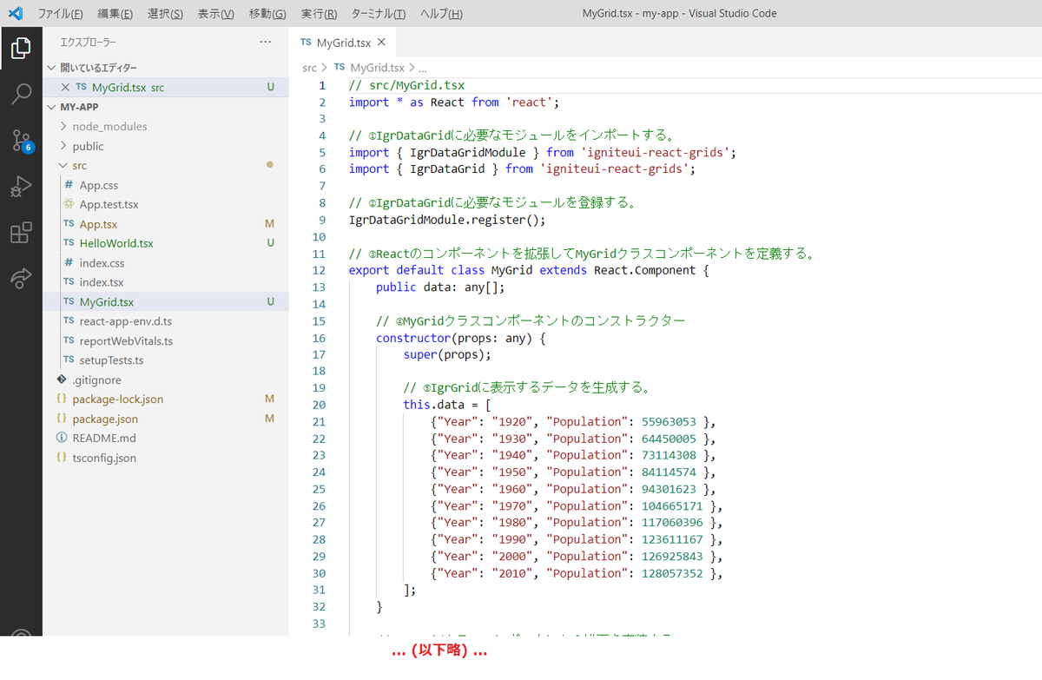Image resolution: width=1042 pixels, height=680 pixels.
Task: Collapse the 開いているエディター section
Action: click(x=52, y=68)
